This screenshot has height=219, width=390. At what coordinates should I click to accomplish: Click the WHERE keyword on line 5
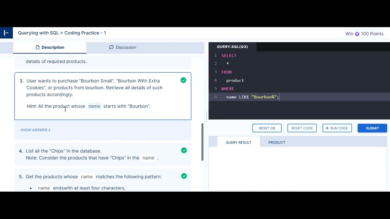tap(228, 89)
